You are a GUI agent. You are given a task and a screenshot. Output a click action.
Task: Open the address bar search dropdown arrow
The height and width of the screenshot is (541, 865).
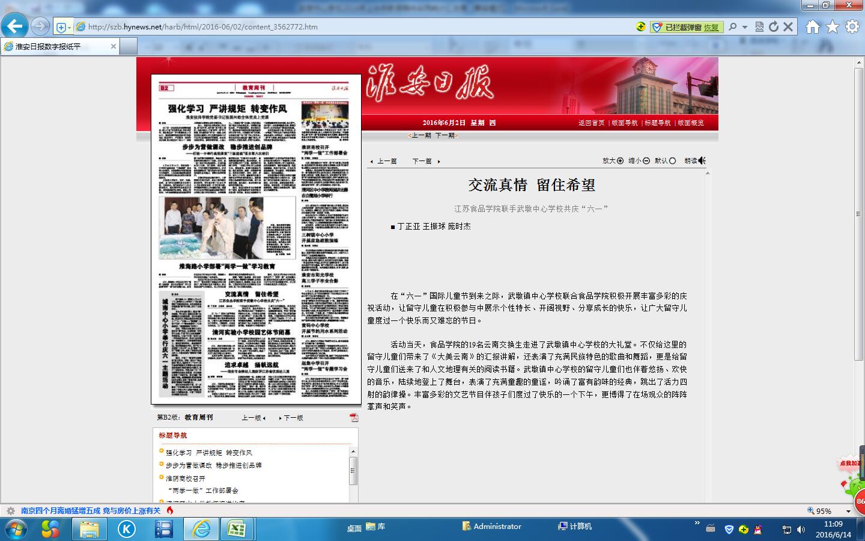pyautogui.click(x=745, y=27)
